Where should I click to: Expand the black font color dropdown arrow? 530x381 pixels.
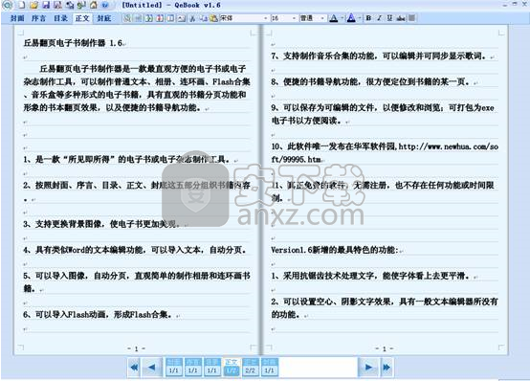(x=342, y=18)
